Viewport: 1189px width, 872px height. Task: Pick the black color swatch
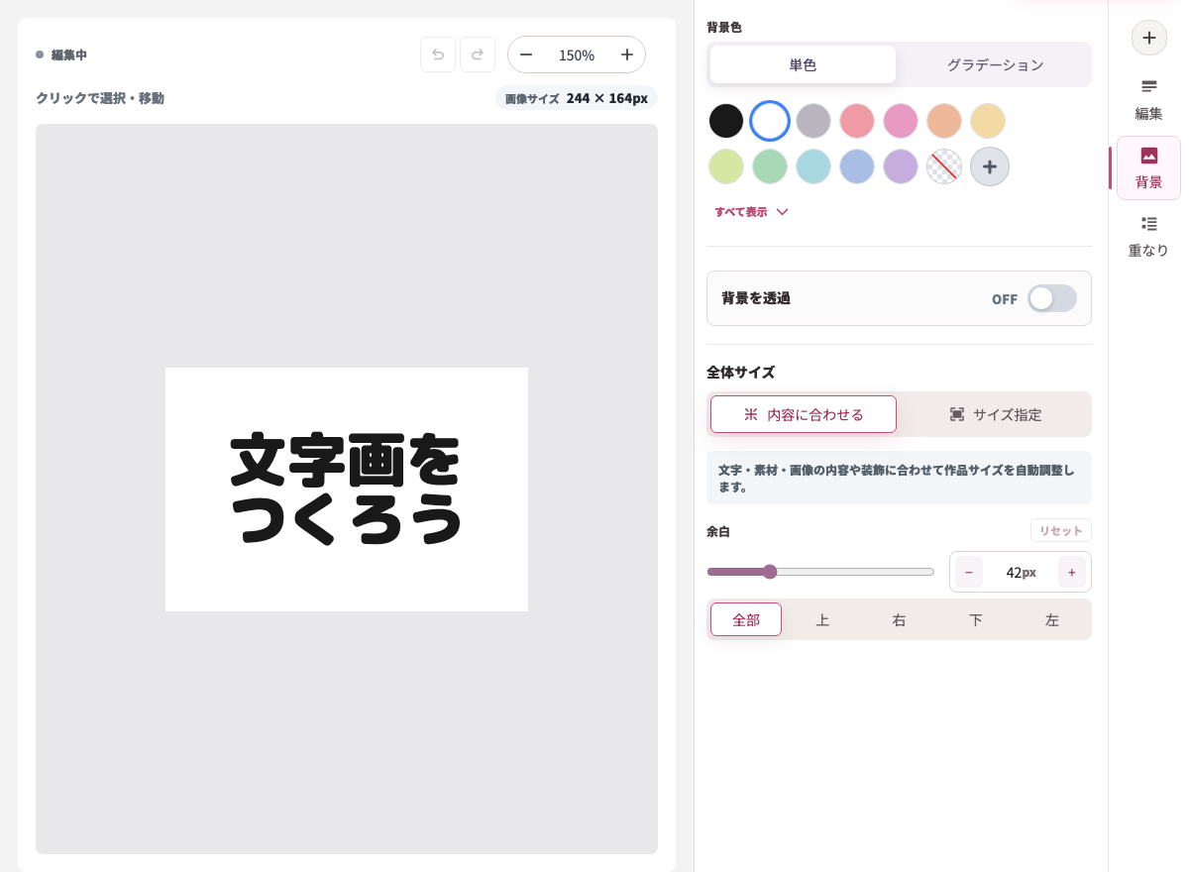click(x=726, y=121)
